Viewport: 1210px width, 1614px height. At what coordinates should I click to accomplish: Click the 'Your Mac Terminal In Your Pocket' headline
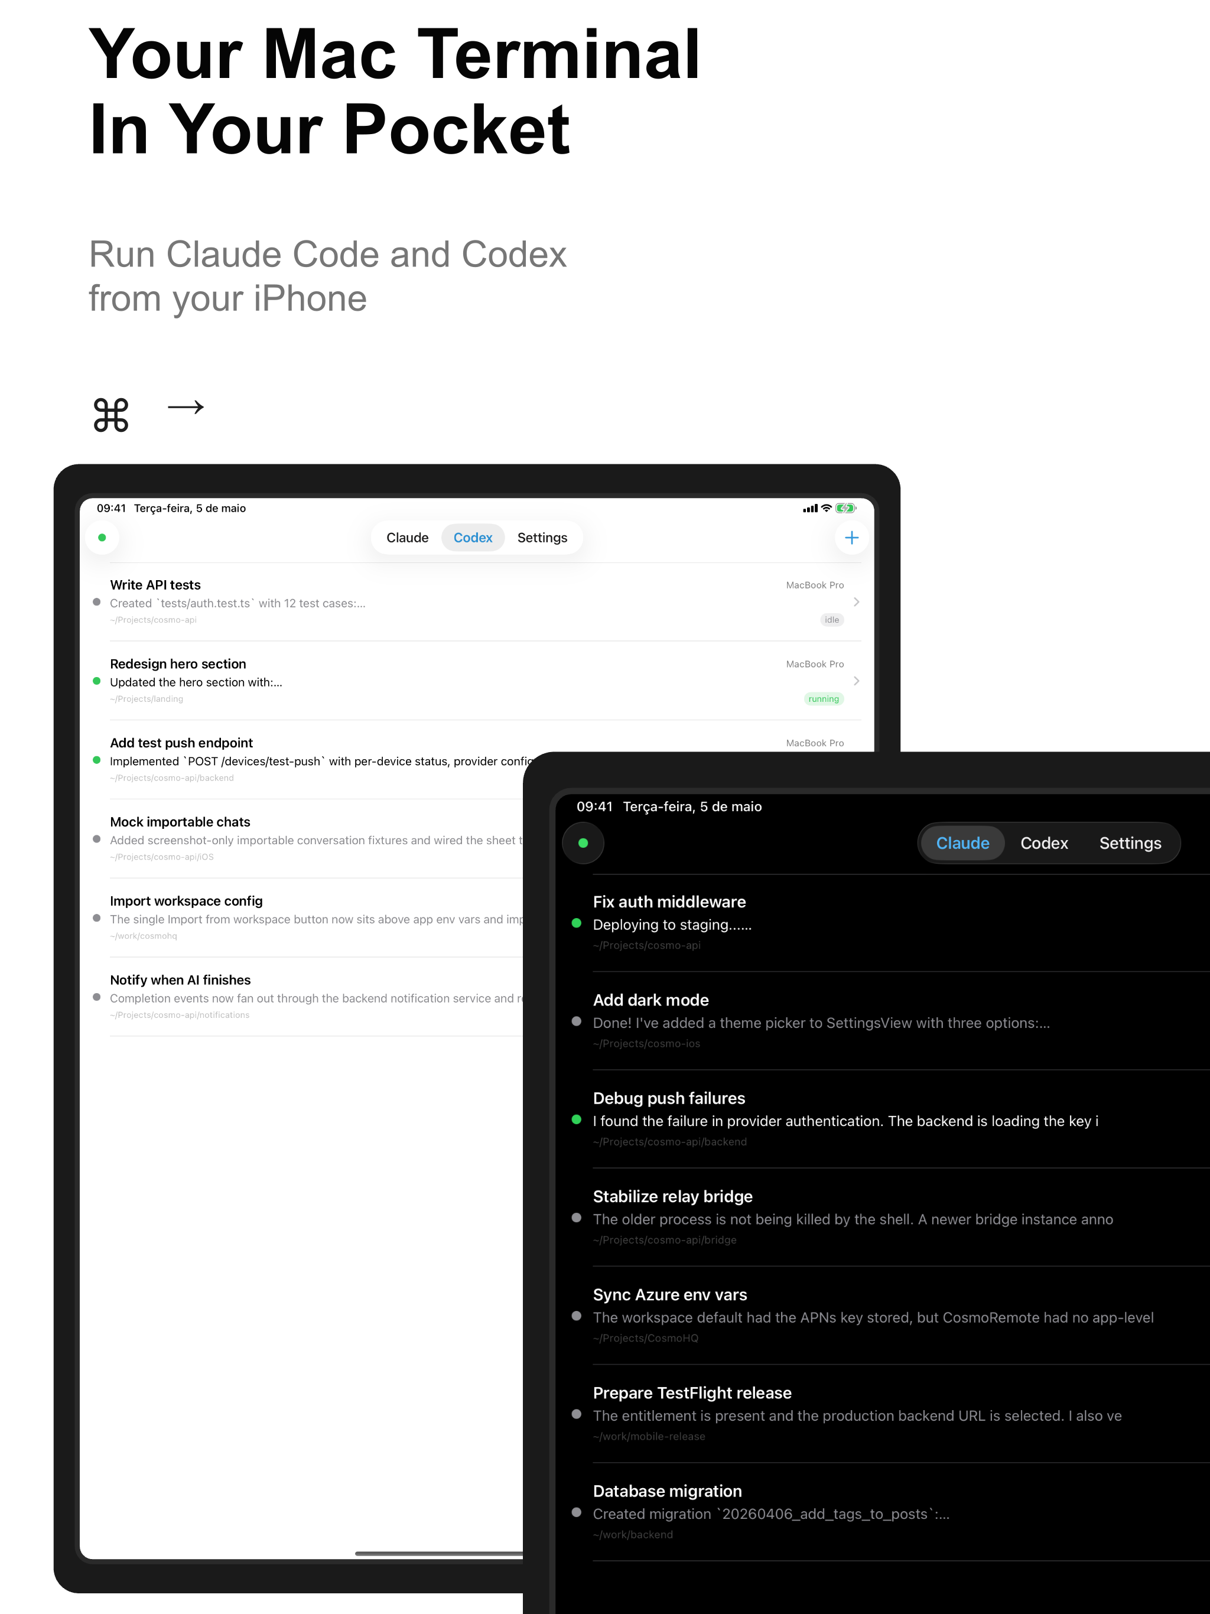(x=394, y=91)
